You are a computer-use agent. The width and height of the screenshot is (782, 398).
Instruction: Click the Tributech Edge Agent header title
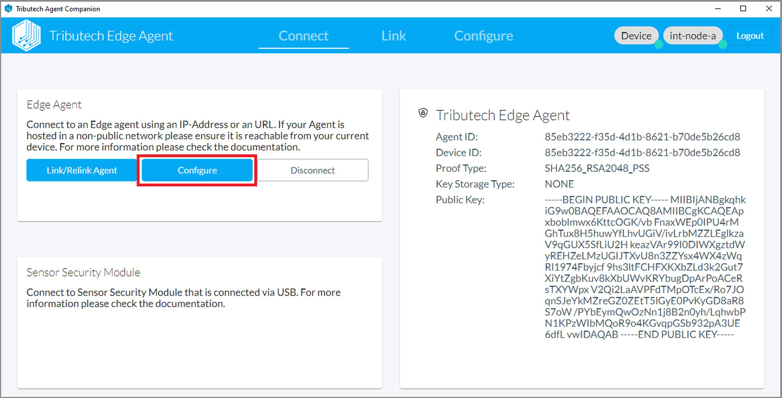coord(111,36)
